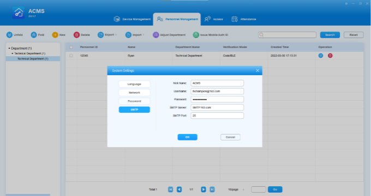The height and width of the screenshot is (196, 371).
Task: Collapse the Department root tree node
Action: click(x=9, y=48)
